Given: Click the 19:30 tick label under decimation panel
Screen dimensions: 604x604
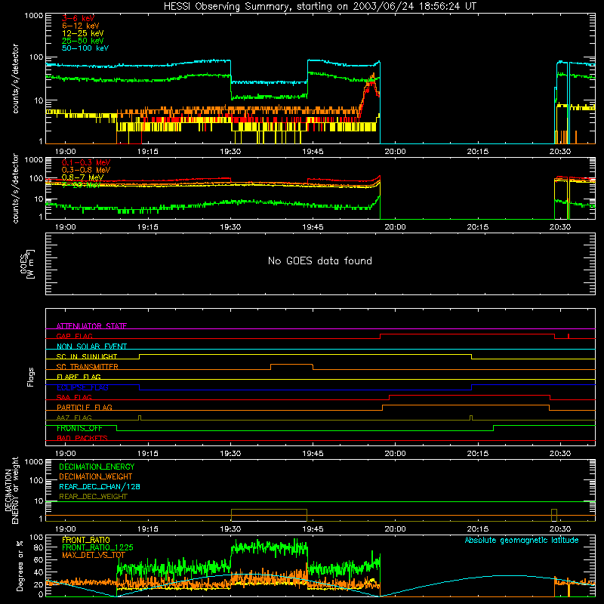Looking at the screenshot, I should point(230,529).
